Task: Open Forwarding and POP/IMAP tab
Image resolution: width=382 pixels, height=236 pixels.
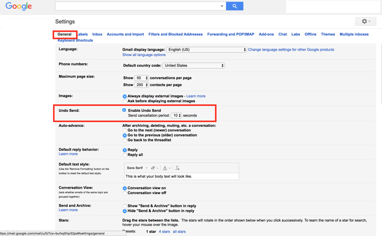Action: [231, 34]
